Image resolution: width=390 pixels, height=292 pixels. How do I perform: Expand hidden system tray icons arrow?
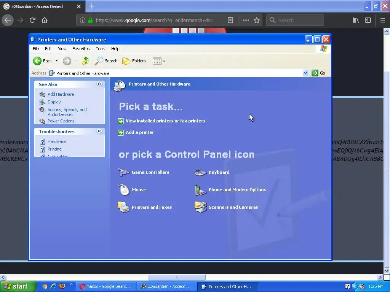[x=354, y=287]
